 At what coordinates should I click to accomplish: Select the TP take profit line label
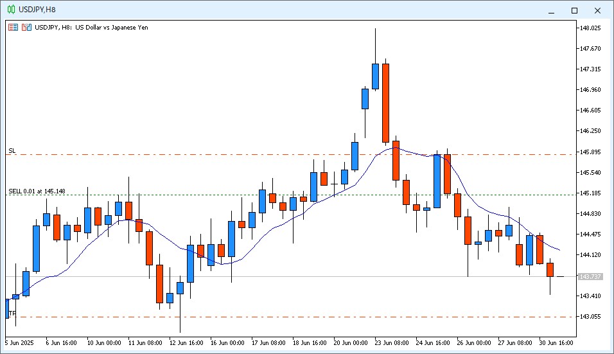click(13, 314)
